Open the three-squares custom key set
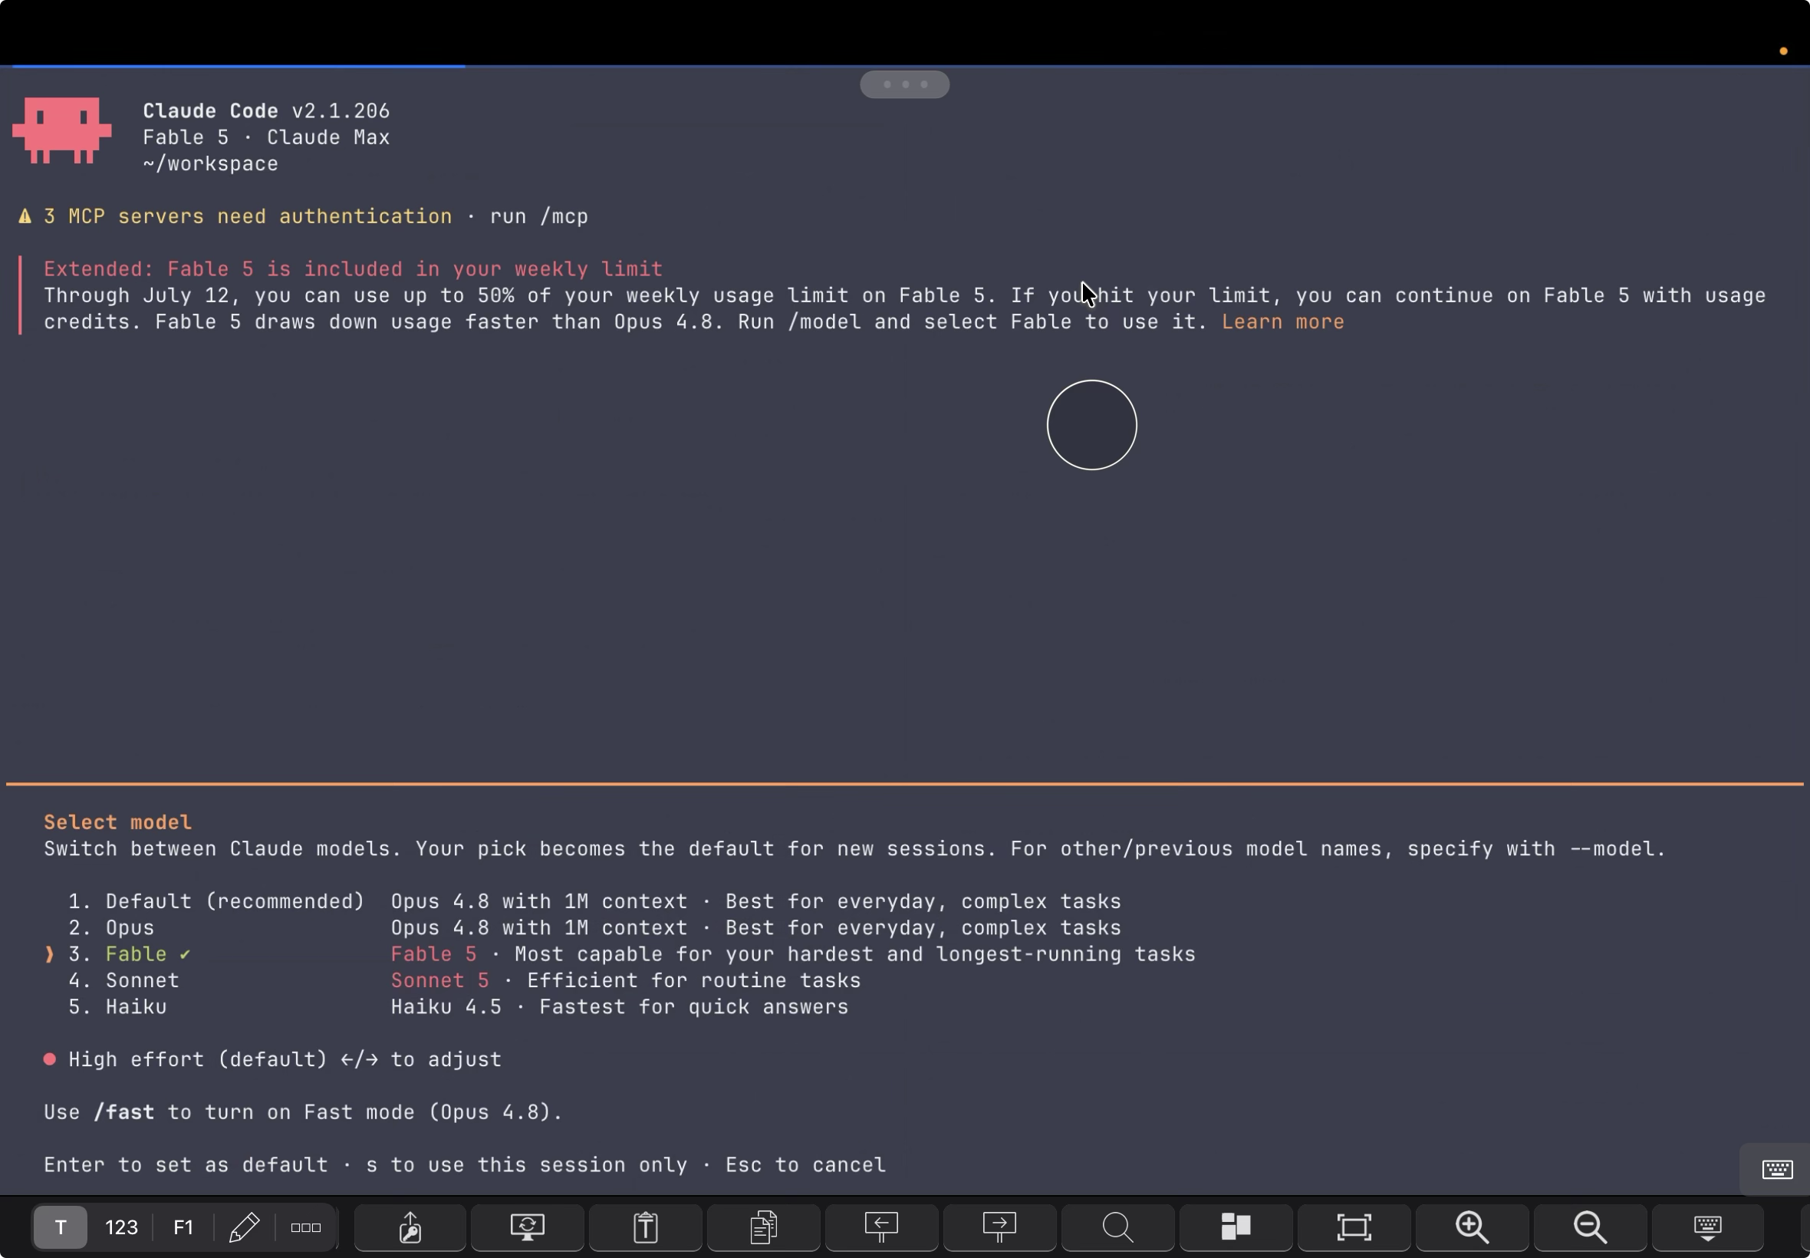The width and height of the screenshot is (1810, 1258). (x=306, y=1227)
